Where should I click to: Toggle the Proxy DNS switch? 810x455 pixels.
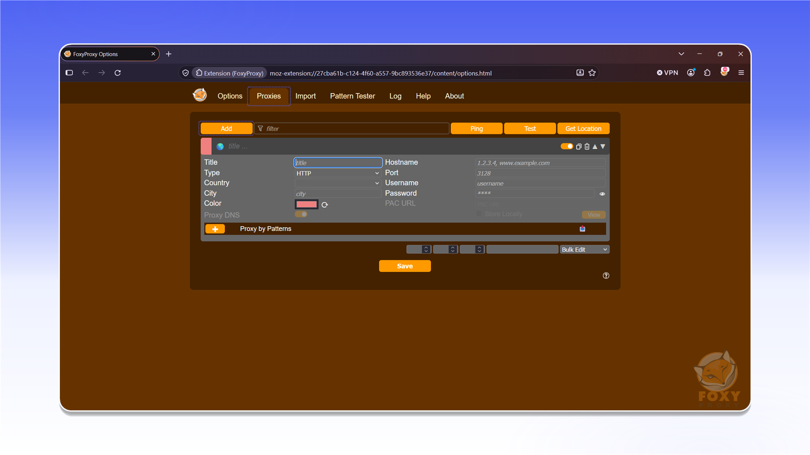(301, 214)
